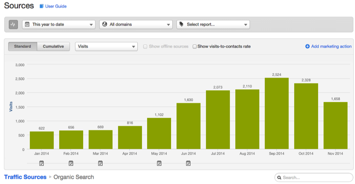The width and height of the screenshot is (355, 184).
Task: Click the Sep 2014 bar
Action: click(277, 113)
